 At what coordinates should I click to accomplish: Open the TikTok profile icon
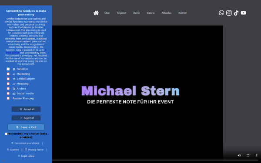tap(236, 13)
